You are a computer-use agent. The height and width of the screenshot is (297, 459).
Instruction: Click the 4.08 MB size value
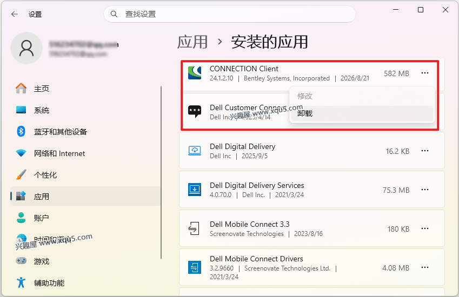tap(396, 268)
